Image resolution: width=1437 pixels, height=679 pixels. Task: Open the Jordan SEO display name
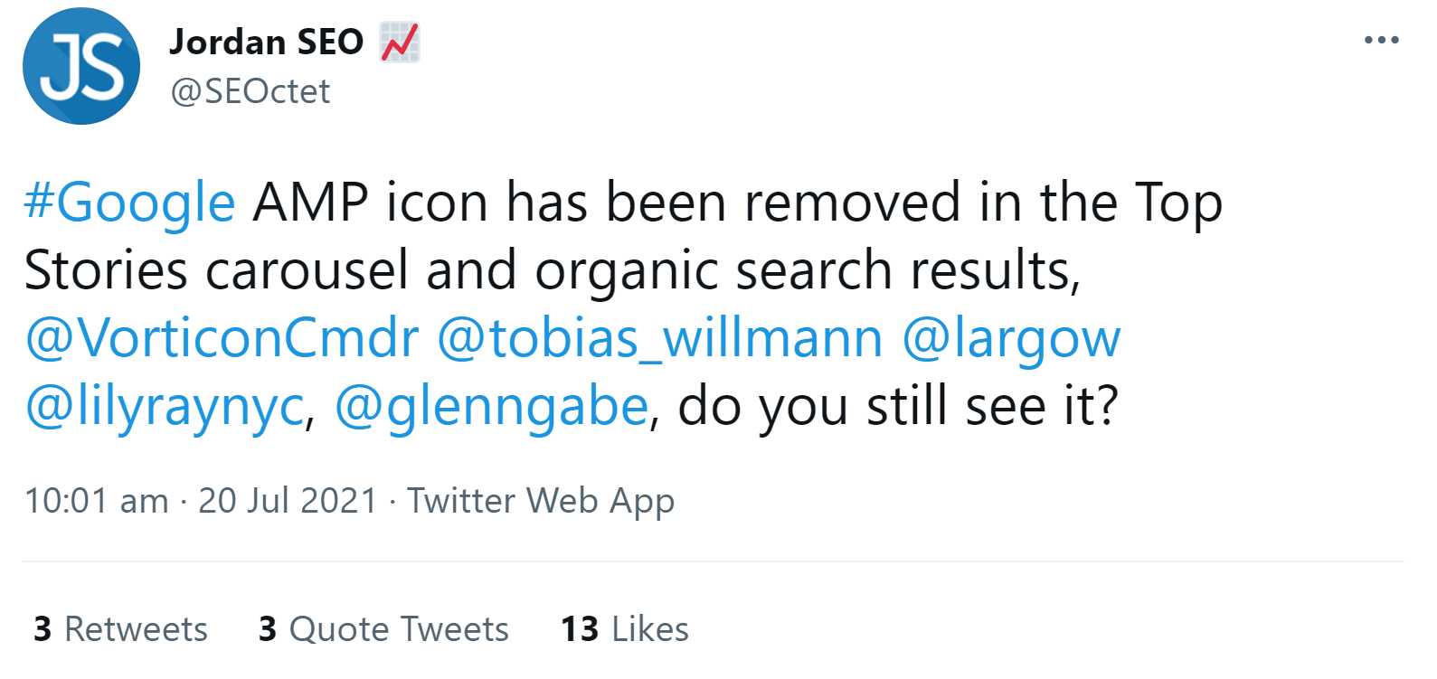point(267,42)
